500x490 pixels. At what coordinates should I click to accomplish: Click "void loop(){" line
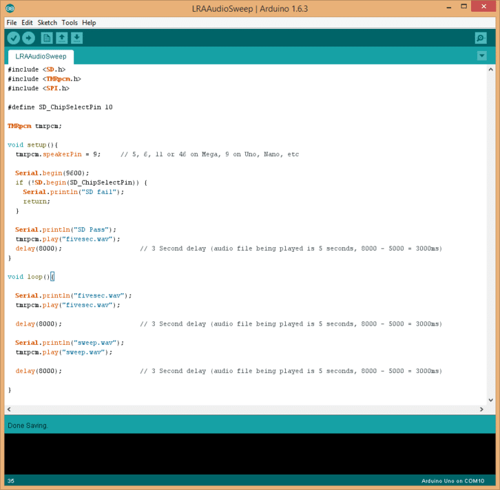pyautogui.click(x=31, y=277)
